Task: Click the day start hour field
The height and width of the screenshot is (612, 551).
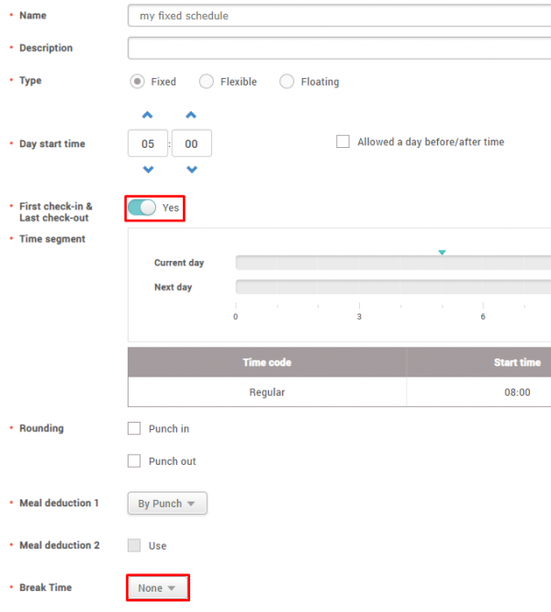Action: (148, 143)
